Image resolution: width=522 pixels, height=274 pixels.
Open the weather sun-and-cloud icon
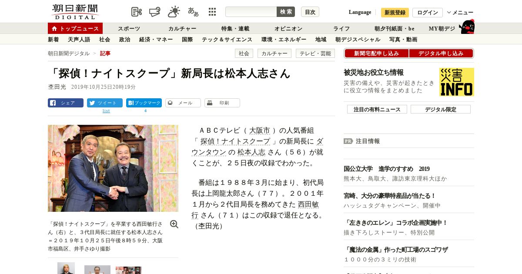click(x=174, y=12)
